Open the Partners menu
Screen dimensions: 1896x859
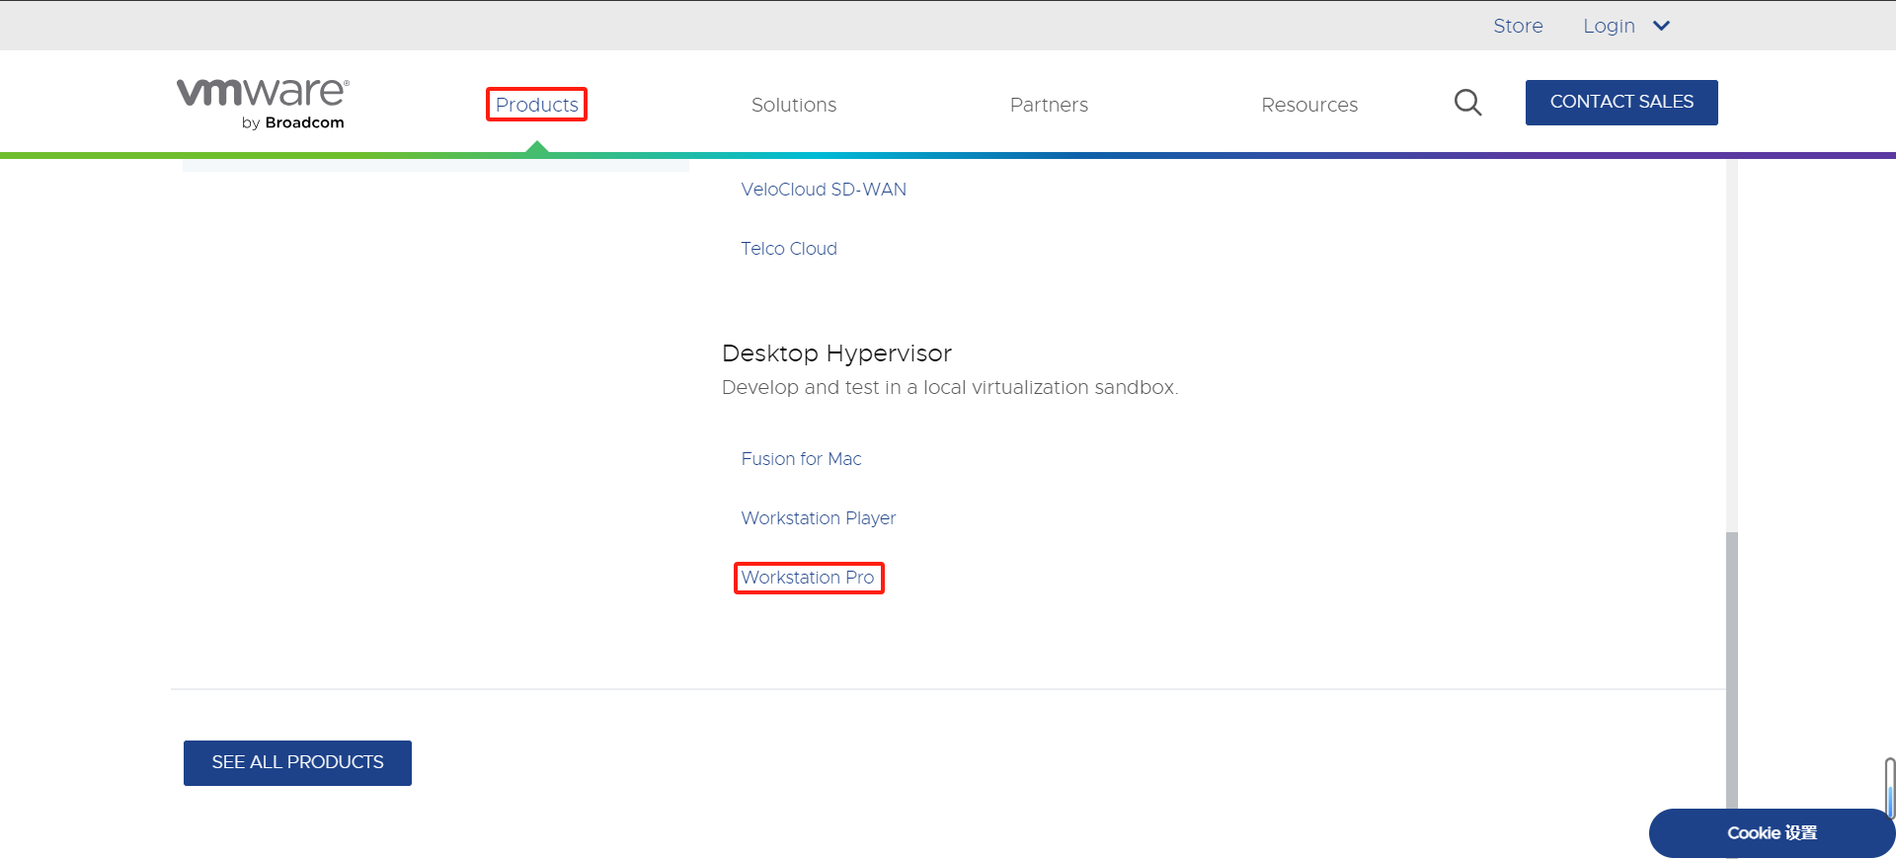click(1049, 105)
